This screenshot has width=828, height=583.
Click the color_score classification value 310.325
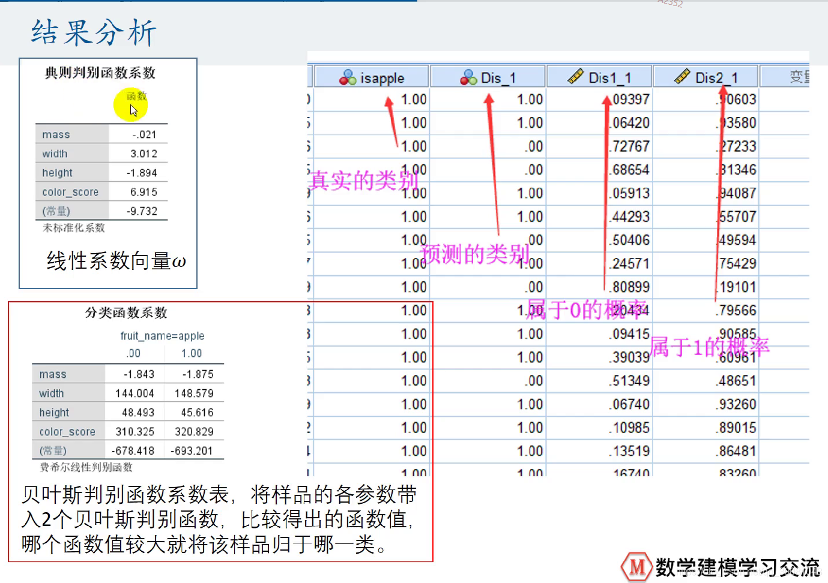pos(135,432)
